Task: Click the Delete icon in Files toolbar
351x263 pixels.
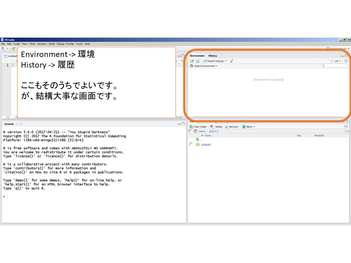Action: coord(212,127)
